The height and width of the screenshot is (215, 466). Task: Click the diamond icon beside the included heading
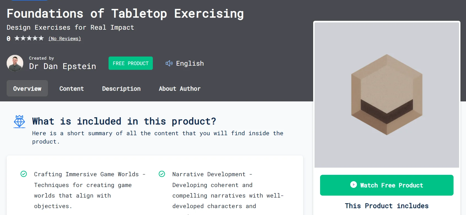coord(19,121)
